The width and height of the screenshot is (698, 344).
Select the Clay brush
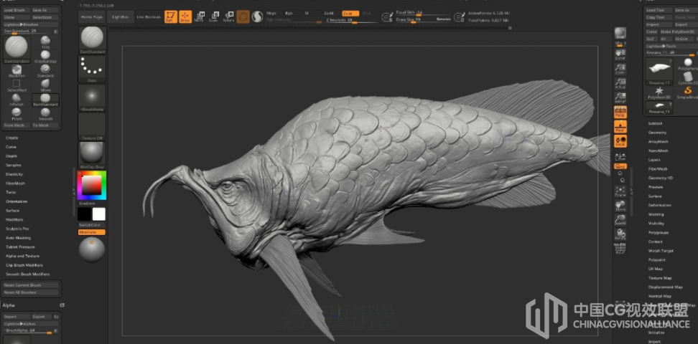45,42
